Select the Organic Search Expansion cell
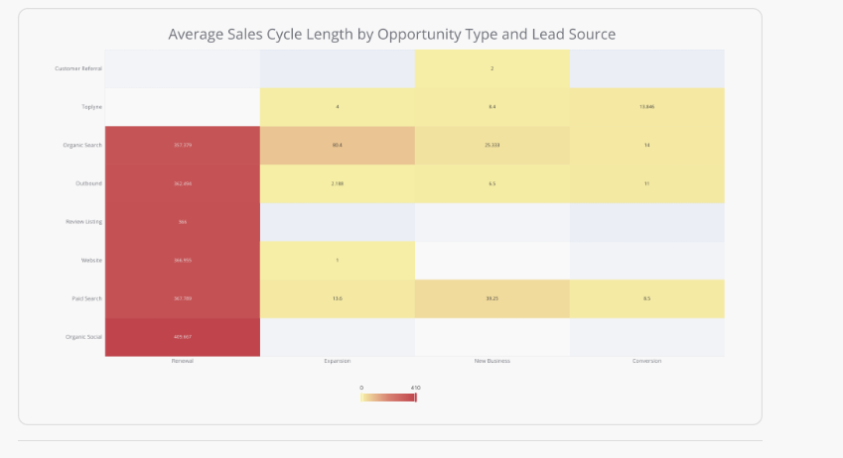The height and width of the screenshot is (458, 843). click(x=337, y=146)
